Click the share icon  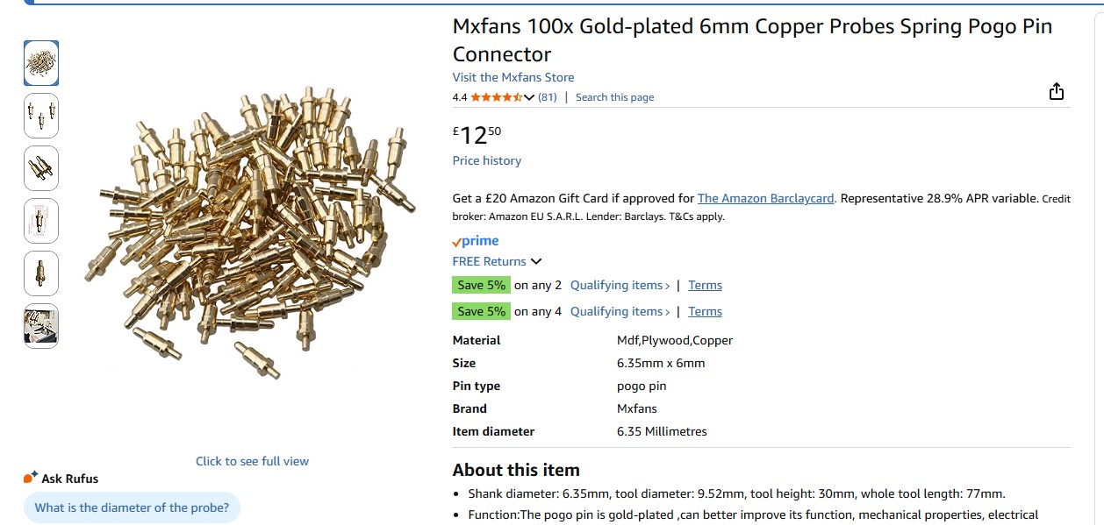pyautogui.click(x=1057, y=92)
